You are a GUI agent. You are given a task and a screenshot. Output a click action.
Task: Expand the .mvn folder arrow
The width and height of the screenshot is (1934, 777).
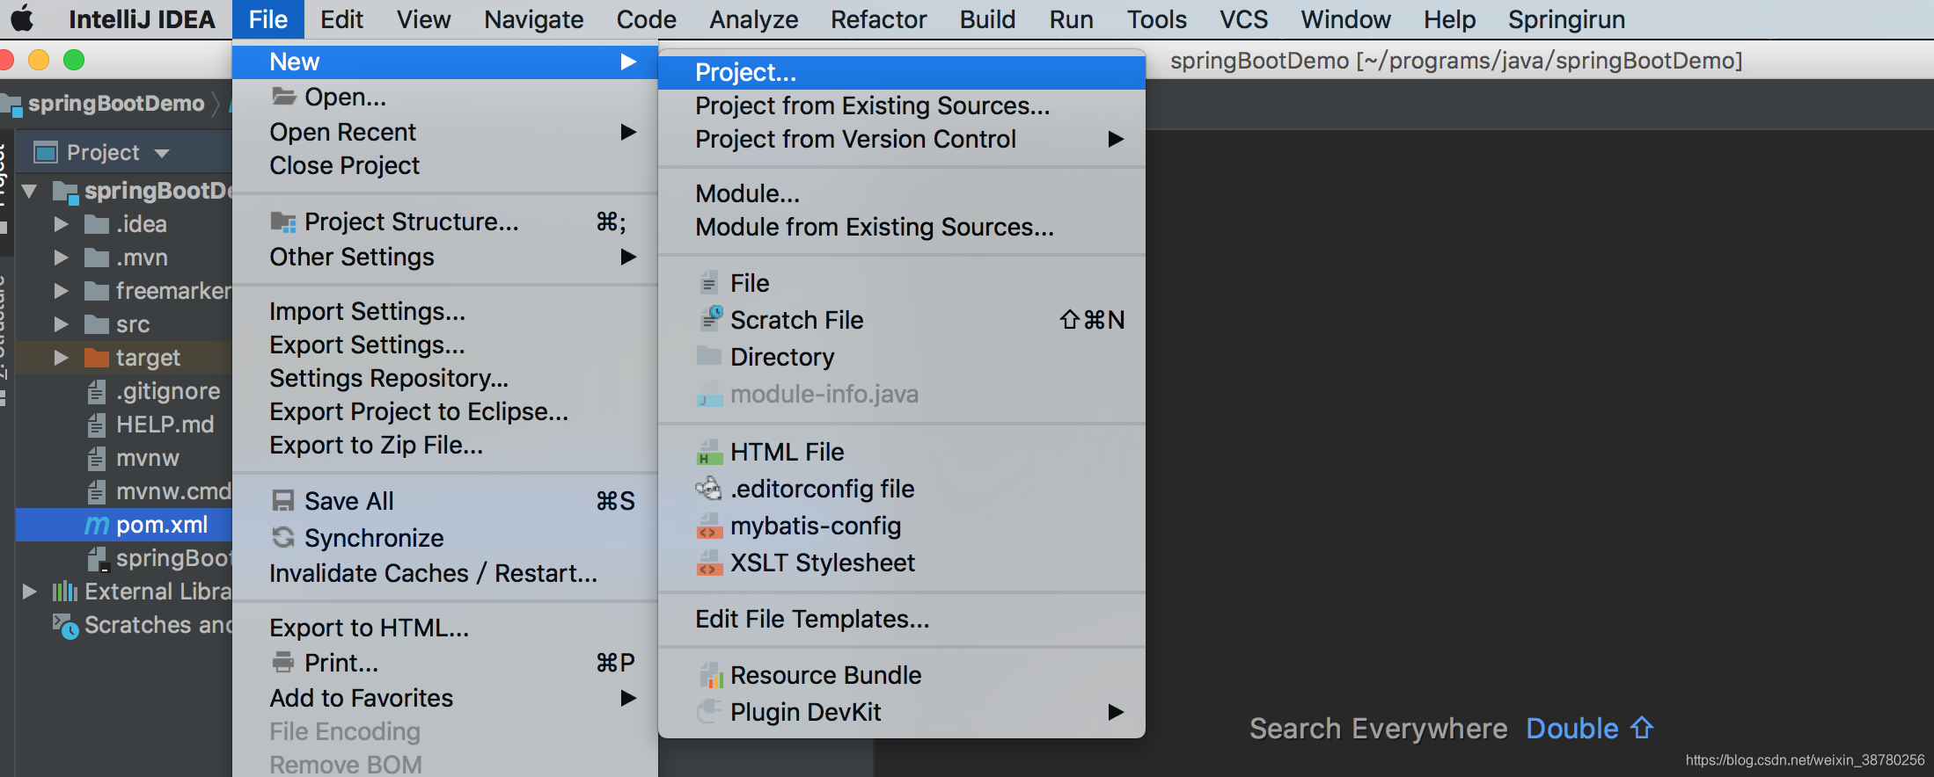[61, 258]
